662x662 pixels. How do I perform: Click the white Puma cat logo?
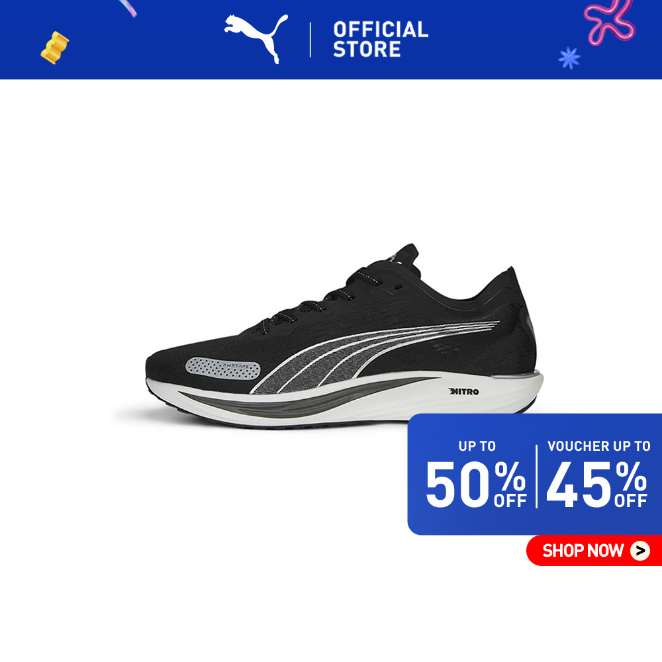(x=256, y=39)
